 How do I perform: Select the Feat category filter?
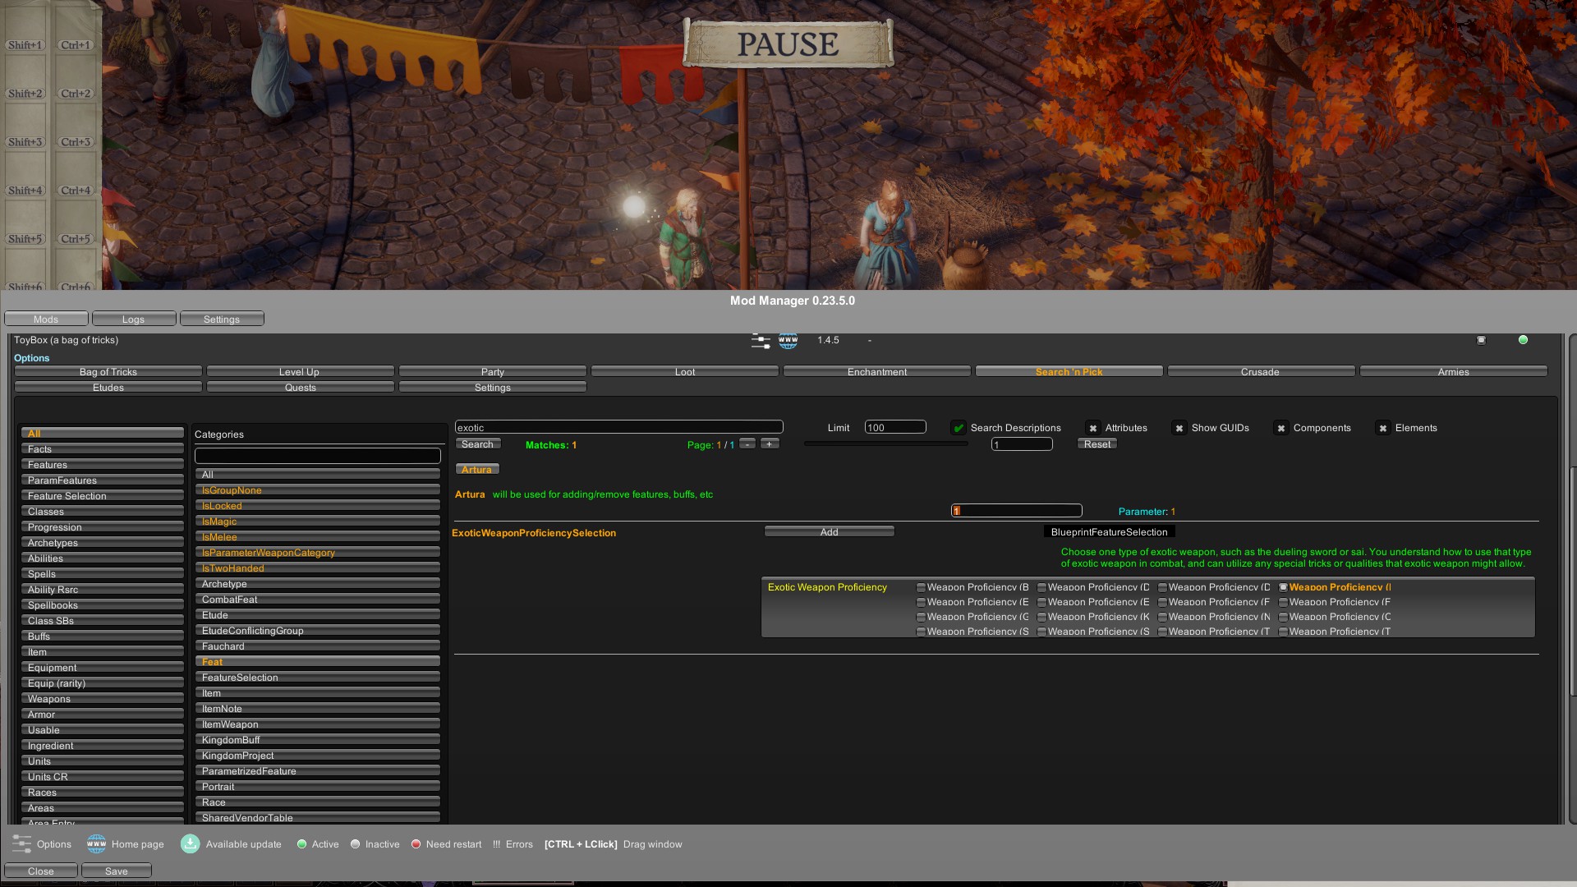(x=317, y=661)
